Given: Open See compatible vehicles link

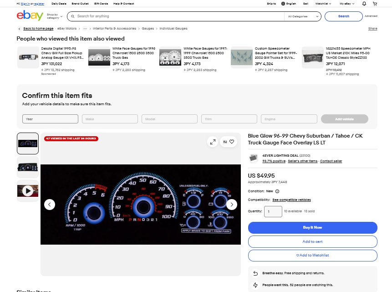Looking at the screenshot, I should [291, 200].
